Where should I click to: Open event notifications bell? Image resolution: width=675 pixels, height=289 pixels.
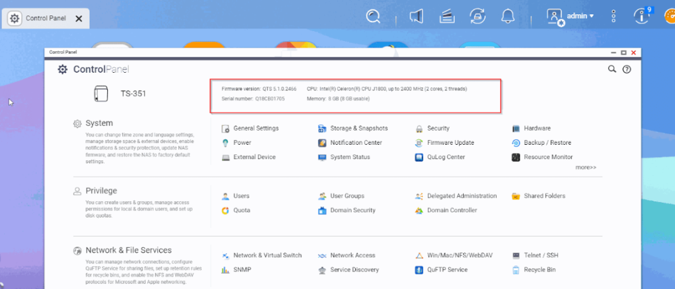[508, 16]
